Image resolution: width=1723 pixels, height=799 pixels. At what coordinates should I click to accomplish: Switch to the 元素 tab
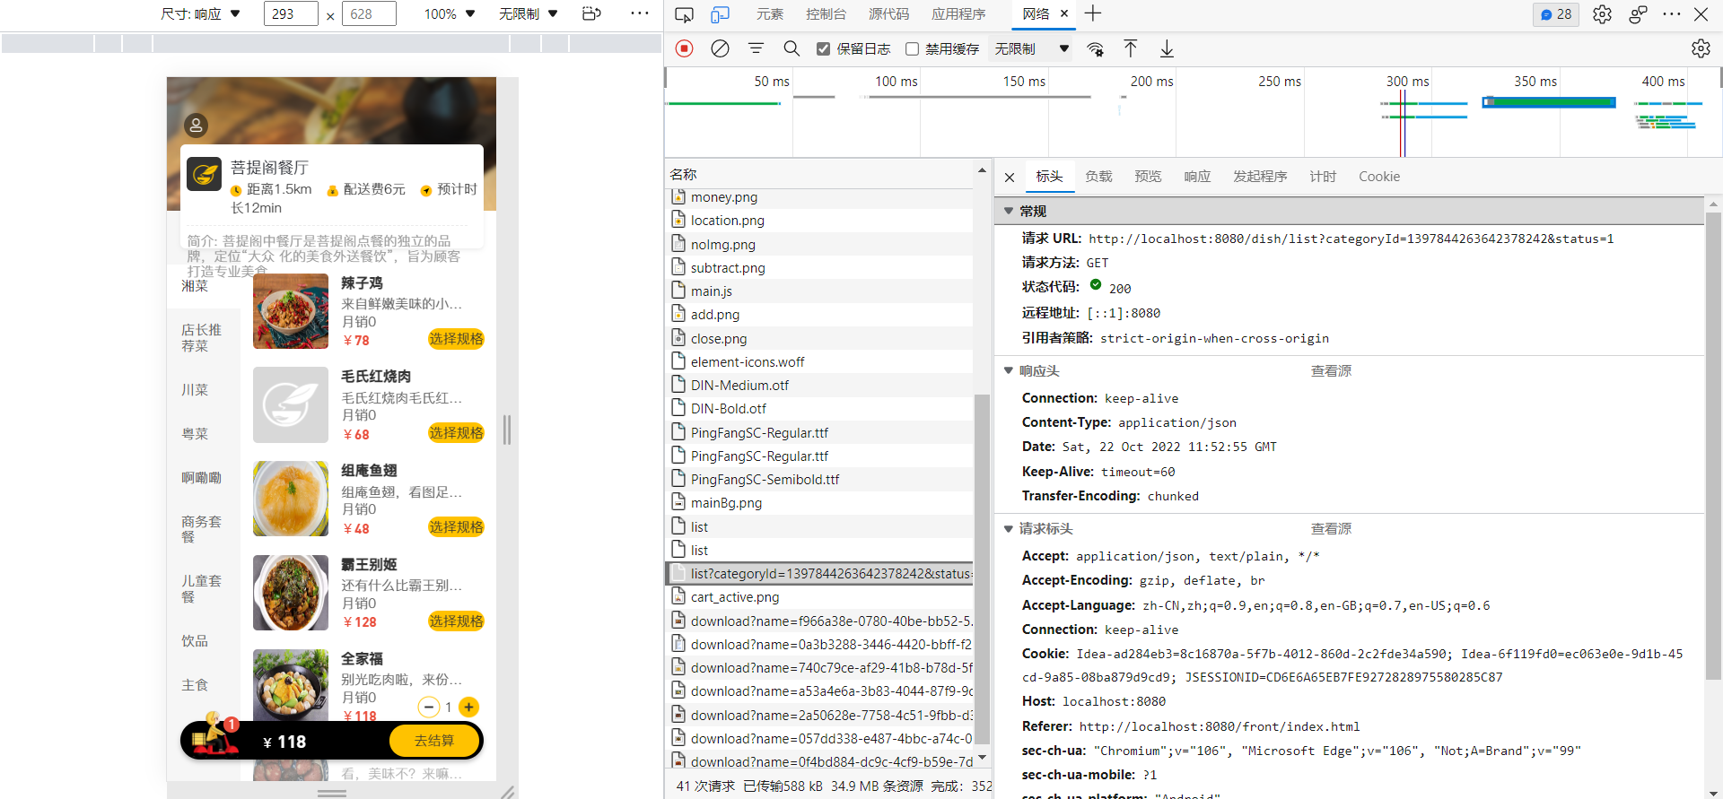pyautogui.click(x=769, y=13)
